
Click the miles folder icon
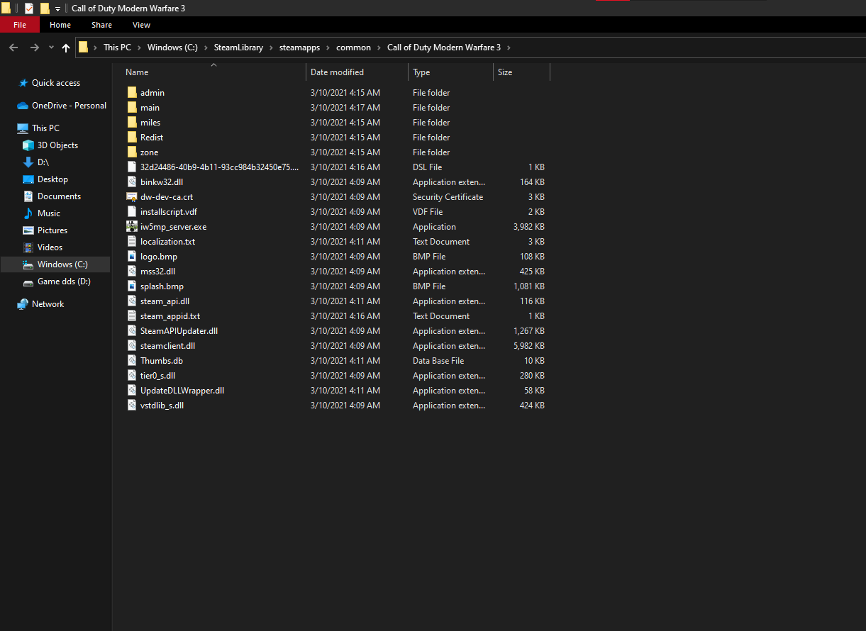pos(132,123)
